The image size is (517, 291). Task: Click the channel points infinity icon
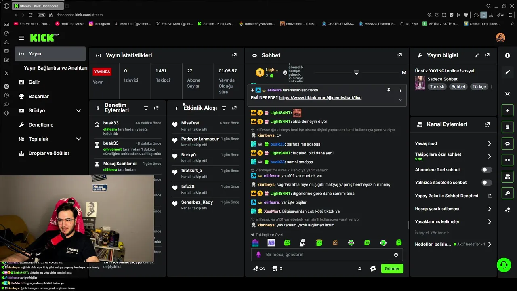coord(259,268)
